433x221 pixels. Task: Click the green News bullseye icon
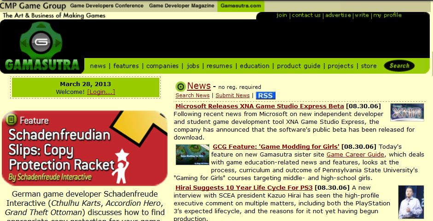pos(180,87)
